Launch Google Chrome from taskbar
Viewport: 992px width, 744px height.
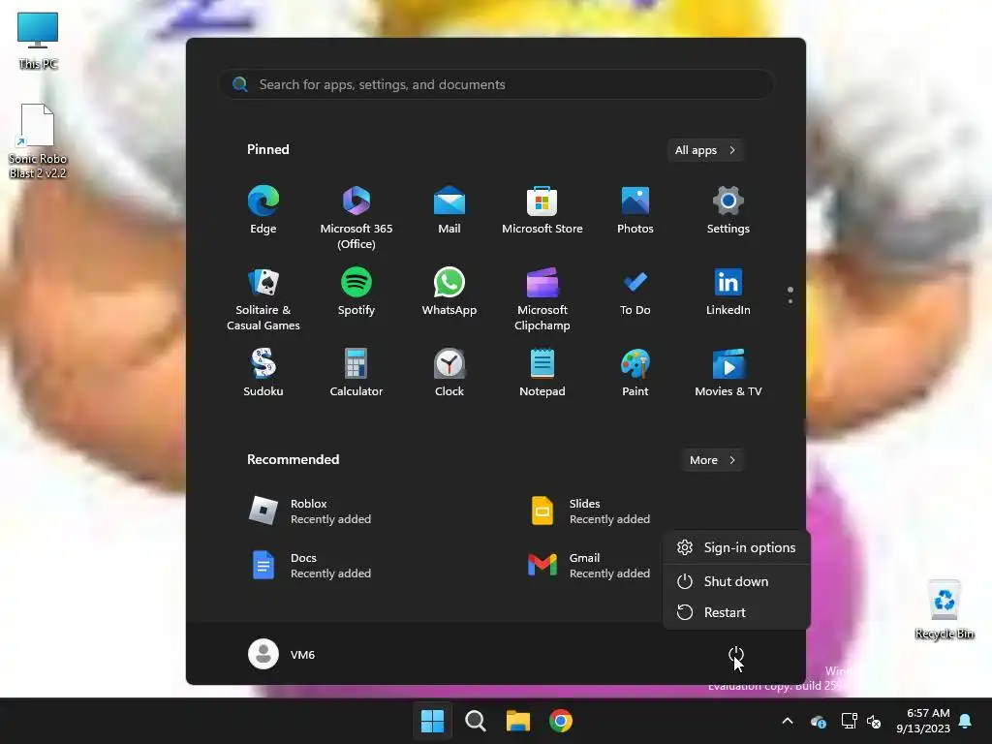coord(561,721)
